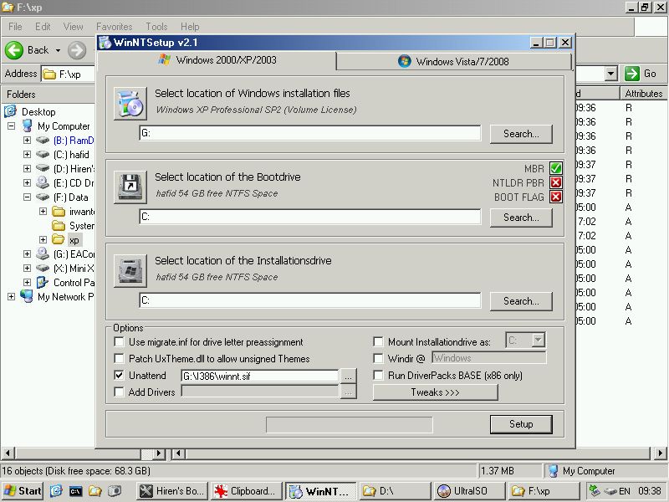Screen dimensions: 669x502
Task: Expand the (D:) Hiren's drive node
Action: click(28, 169)
